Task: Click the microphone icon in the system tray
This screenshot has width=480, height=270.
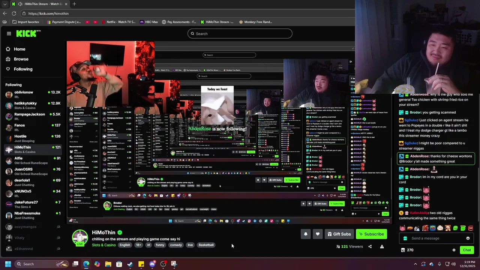Action: 439,264
